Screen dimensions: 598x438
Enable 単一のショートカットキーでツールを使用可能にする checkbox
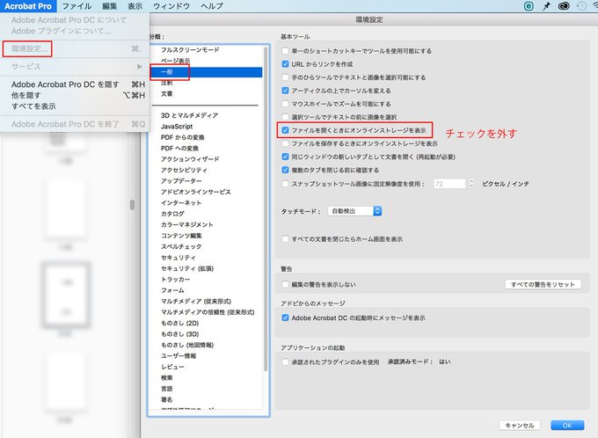point(285,50)
